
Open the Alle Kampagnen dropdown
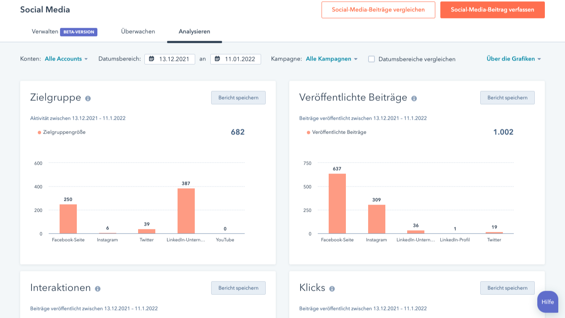pos(332,59)
